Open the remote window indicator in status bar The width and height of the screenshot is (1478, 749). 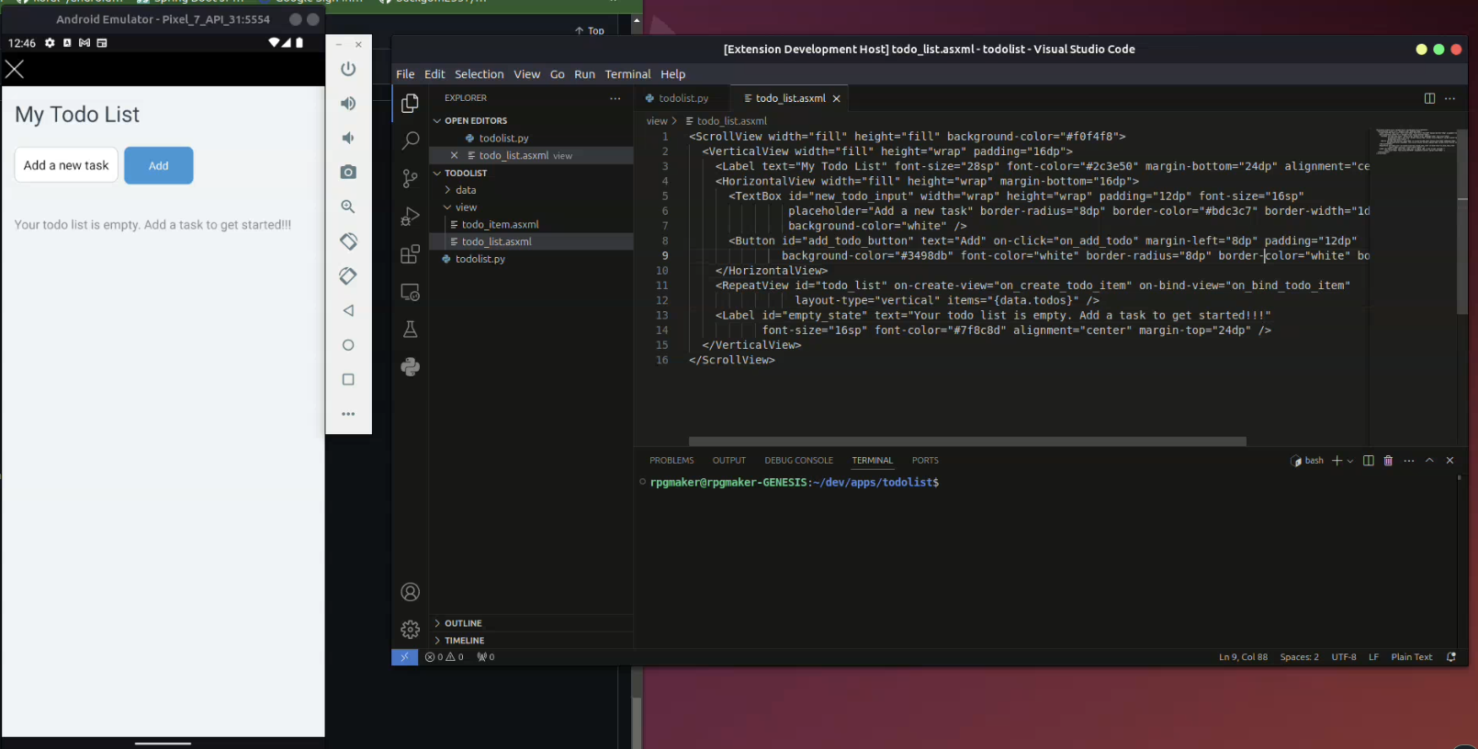(405, 657)
